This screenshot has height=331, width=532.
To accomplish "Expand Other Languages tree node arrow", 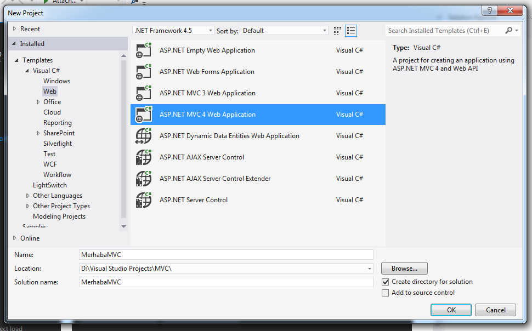I will [28, 196].
